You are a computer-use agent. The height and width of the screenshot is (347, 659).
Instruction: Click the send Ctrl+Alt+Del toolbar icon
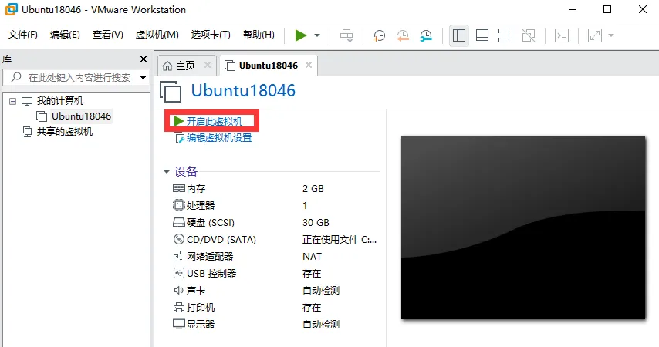pyautogui.click(x=346, y=35)
